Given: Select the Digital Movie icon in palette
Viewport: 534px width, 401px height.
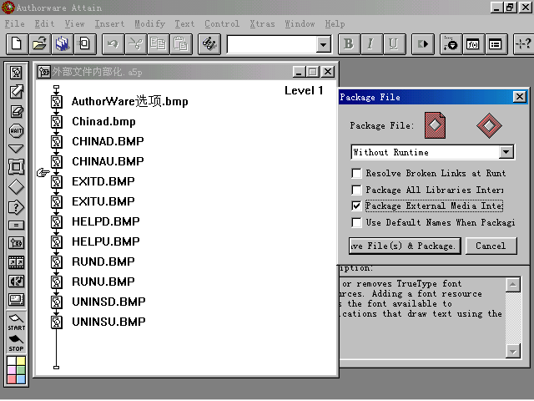Looking at the screenshot, I should click(x=16, y=262).
